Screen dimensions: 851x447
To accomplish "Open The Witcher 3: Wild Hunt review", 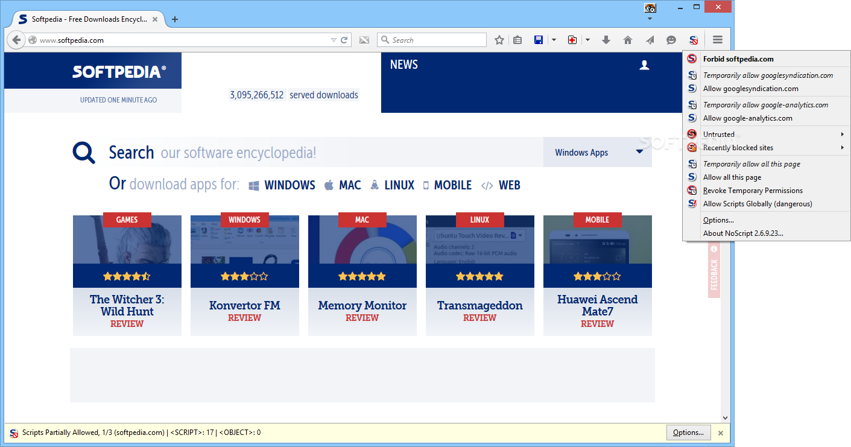I will (x=127, y=275).
